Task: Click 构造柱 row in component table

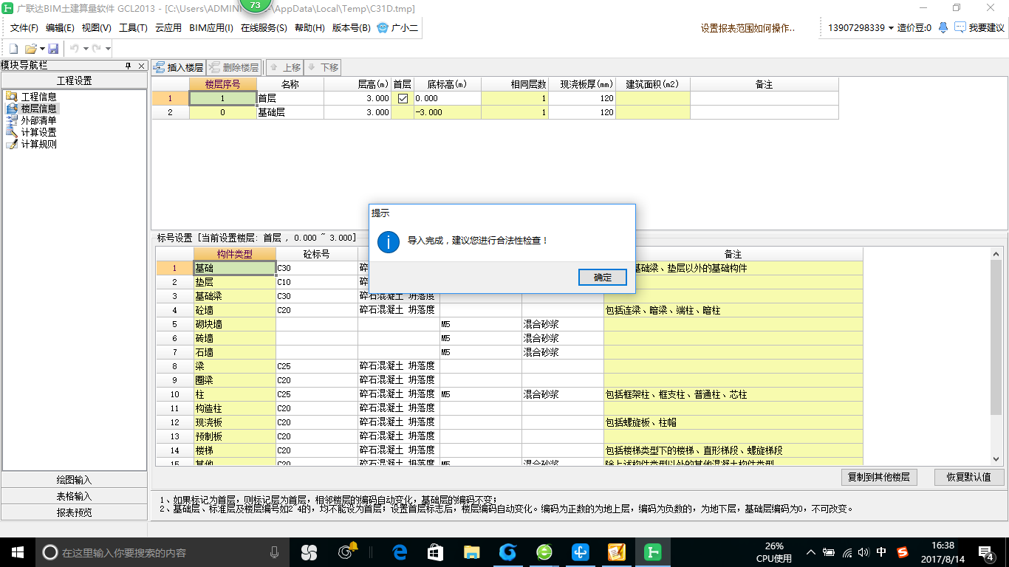Action: [x=509, y=408]
